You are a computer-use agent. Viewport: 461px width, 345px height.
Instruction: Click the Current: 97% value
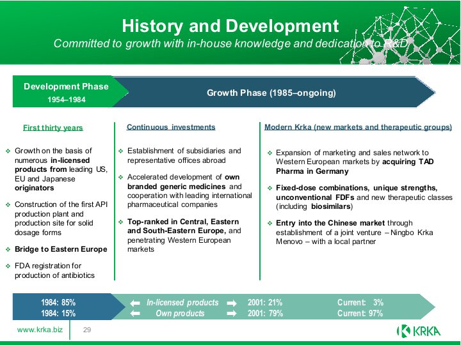click(x=360, y=313)
